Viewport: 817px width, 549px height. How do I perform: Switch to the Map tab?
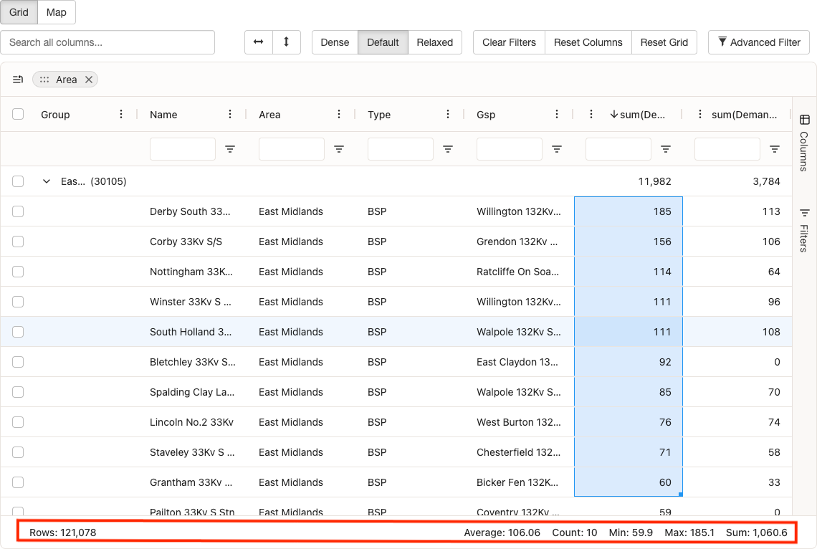pos(56,12)
